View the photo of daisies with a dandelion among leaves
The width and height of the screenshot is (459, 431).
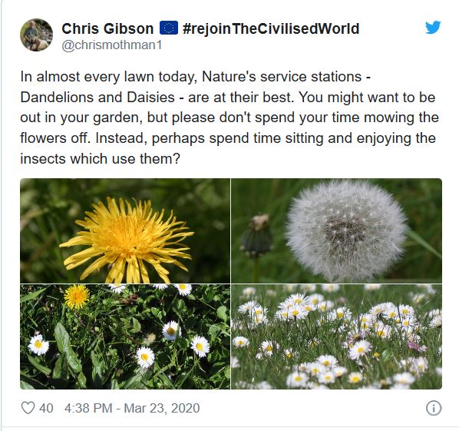pos(125,337)
